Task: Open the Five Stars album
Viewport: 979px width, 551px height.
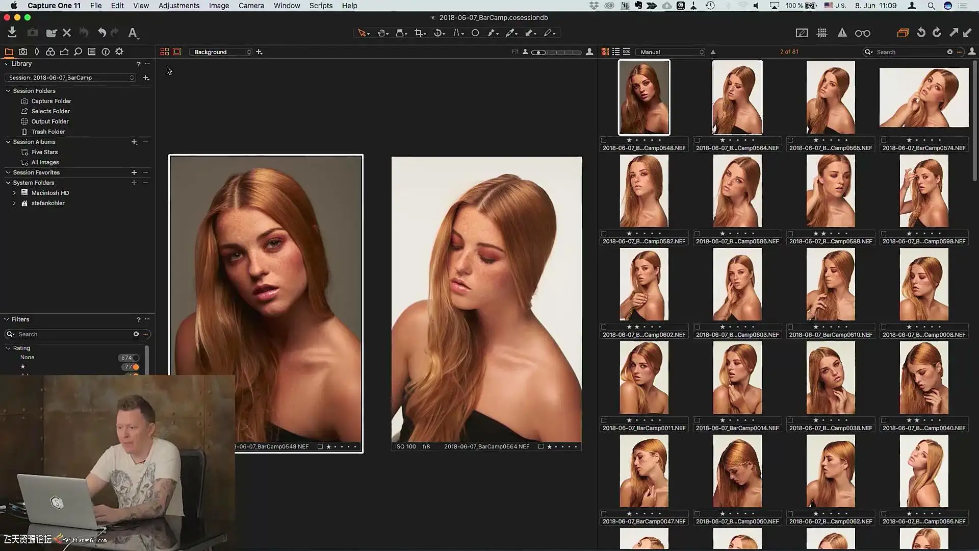Action: (x=44, y=152)
